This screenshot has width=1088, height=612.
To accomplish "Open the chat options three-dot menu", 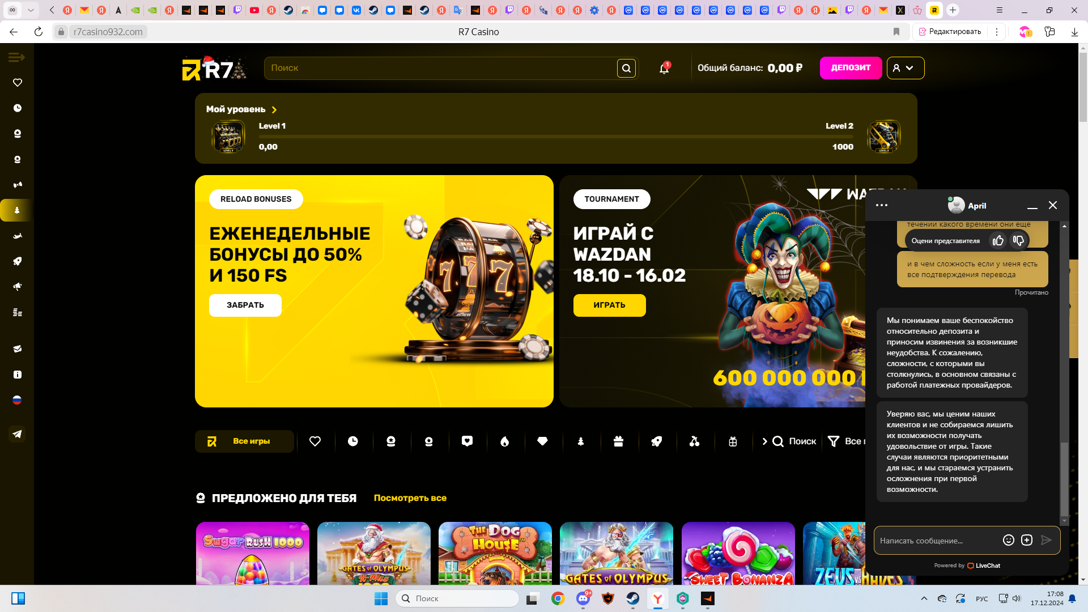I will coord(882,205).
